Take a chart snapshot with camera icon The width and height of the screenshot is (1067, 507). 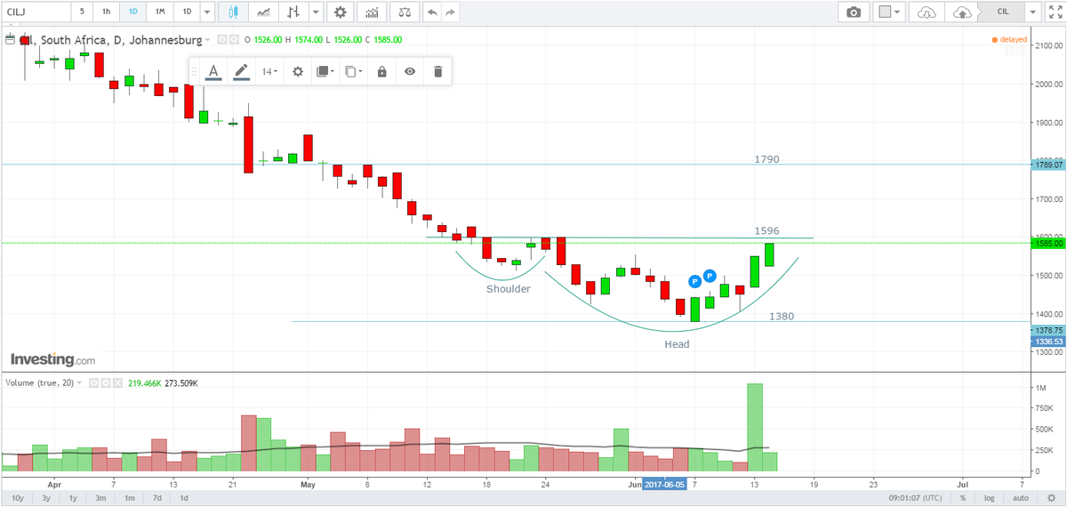click(x=854, y=12)
